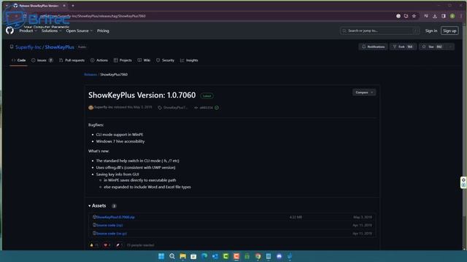Open the green padlock taskbar icon
The image size is (467, 262).
tap(247, 256)
